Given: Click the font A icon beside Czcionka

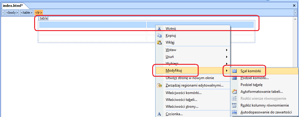Looking at the screenshot, I should click(159, 114).
